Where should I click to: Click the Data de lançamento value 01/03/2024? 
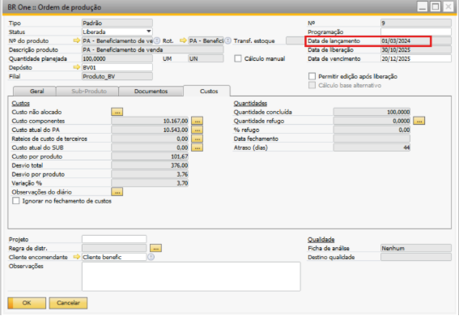416,41
